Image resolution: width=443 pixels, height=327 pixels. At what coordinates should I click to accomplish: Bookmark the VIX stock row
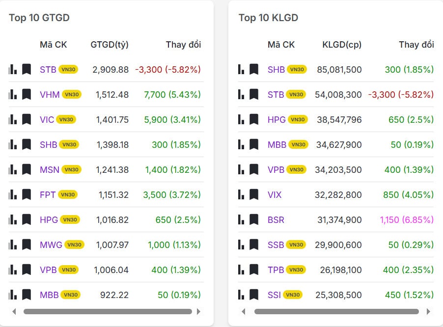(x=254, y=194)
